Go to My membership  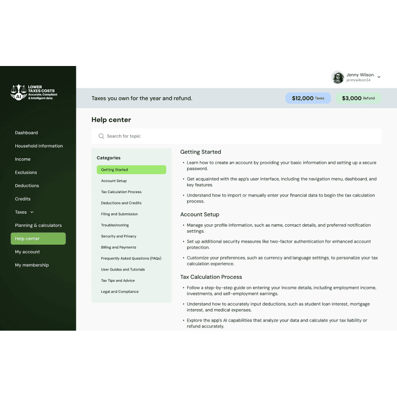click(32, 265)
